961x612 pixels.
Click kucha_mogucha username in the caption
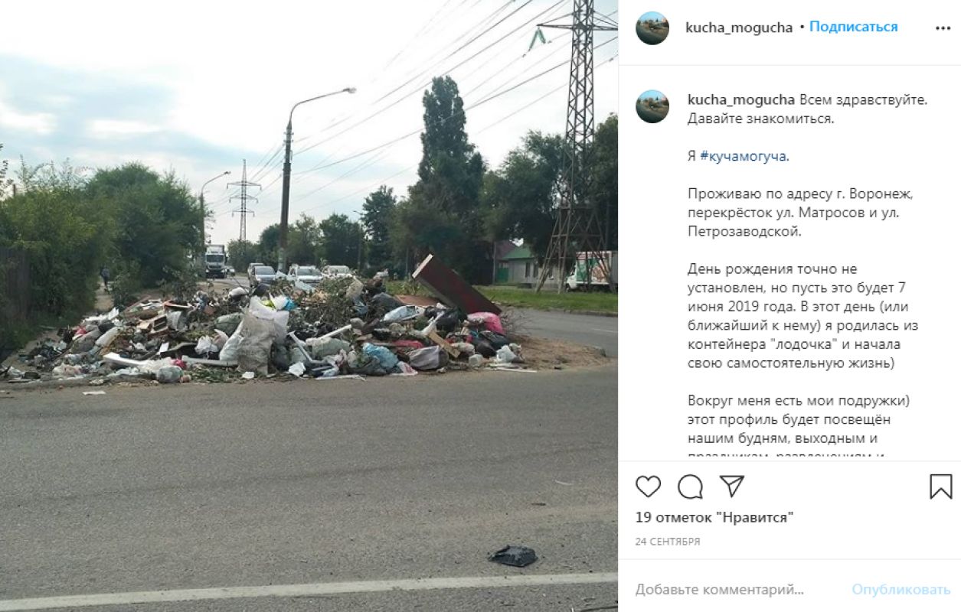[x=740, y=100]
